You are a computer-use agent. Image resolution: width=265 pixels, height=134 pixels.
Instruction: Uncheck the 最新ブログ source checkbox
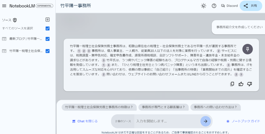point(48,39)
